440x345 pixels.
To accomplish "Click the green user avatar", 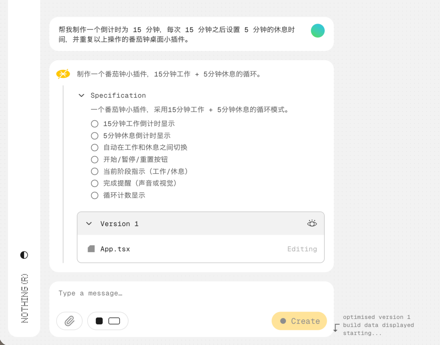I will (x=318, y=31).
